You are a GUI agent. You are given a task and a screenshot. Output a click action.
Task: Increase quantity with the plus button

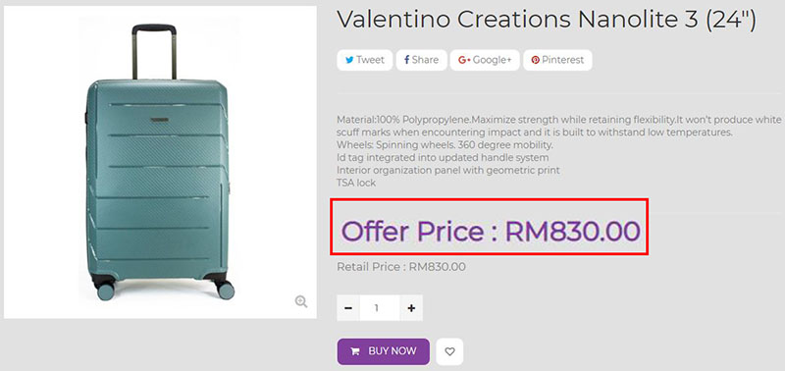pyautogui.click(x=411, y=308)
